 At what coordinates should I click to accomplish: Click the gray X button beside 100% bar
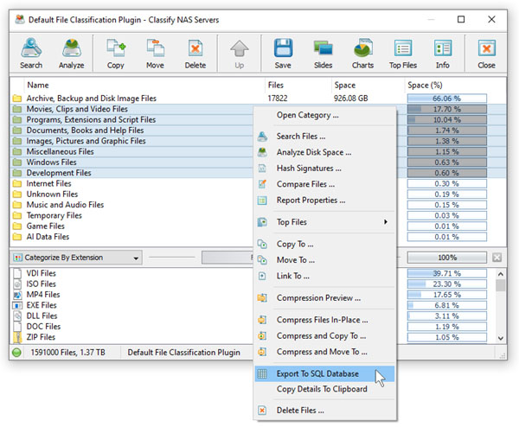[x=497, y=258]
